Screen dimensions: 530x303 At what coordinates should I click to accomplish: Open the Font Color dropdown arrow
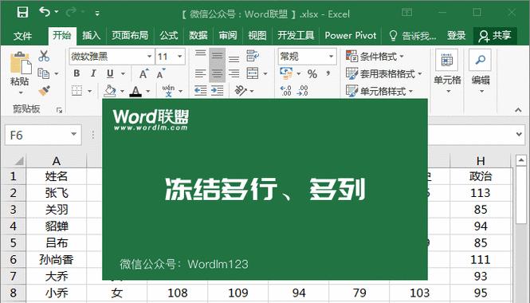(148, 91)
